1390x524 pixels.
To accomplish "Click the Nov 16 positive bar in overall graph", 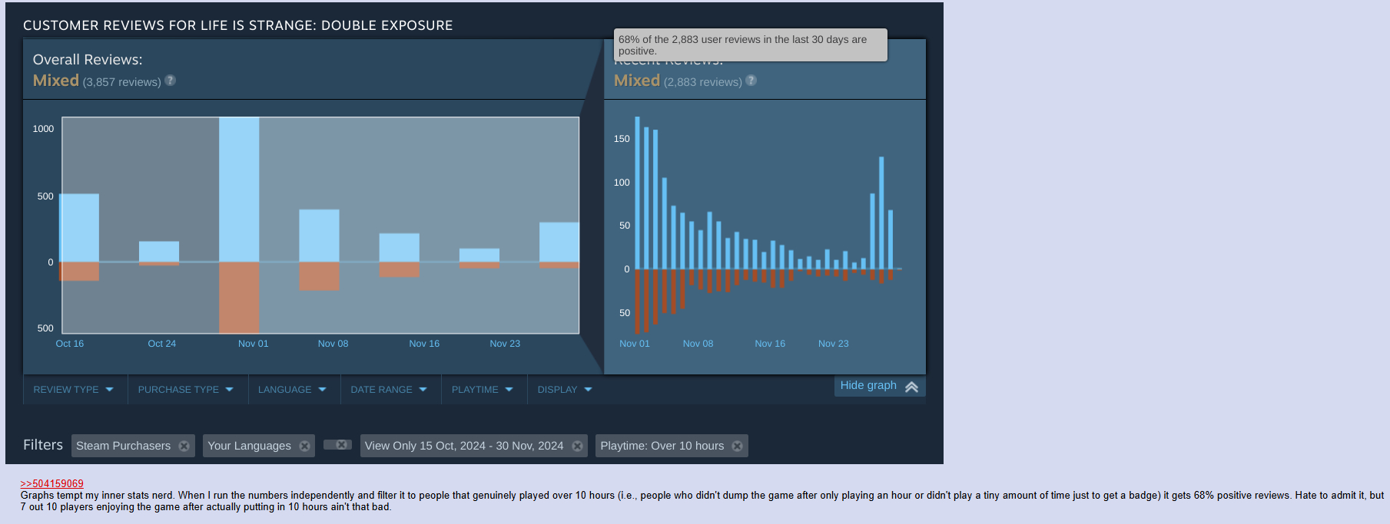I will coord(400,248).
